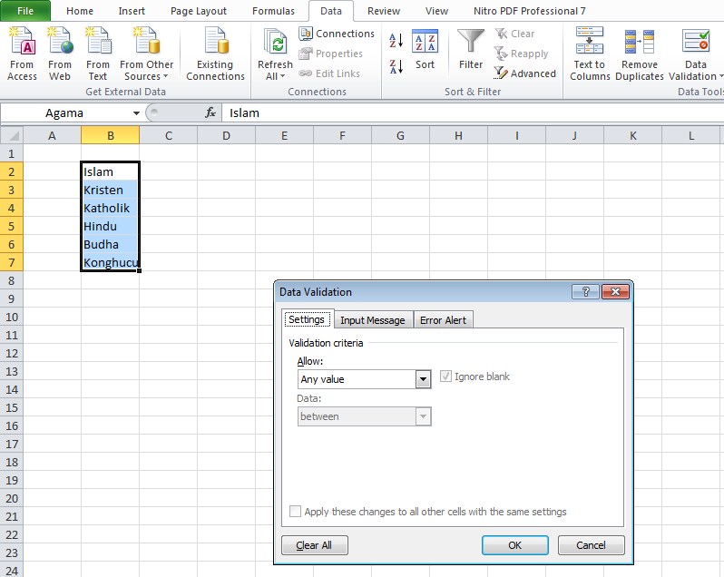The width and height of the screenshot is (724, 577).
Task: Click the Sort Z to A icon
Action: [x=396, y=66]
